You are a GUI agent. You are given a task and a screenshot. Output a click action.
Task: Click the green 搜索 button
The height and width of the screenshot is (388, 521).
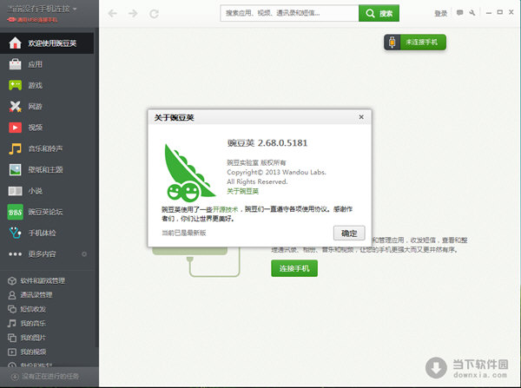(379, 13)
